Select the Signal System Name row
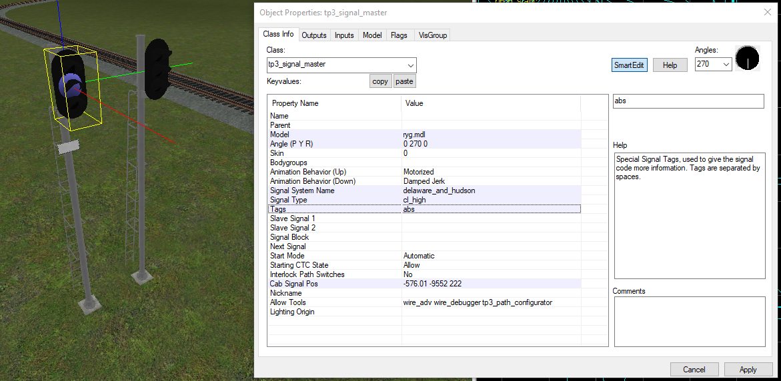Image resolution: width=781 pixels, height=381 pixels. [x=424, y=190]
